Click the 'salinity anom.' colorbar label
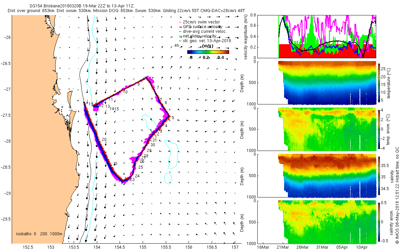 (391, 222)
